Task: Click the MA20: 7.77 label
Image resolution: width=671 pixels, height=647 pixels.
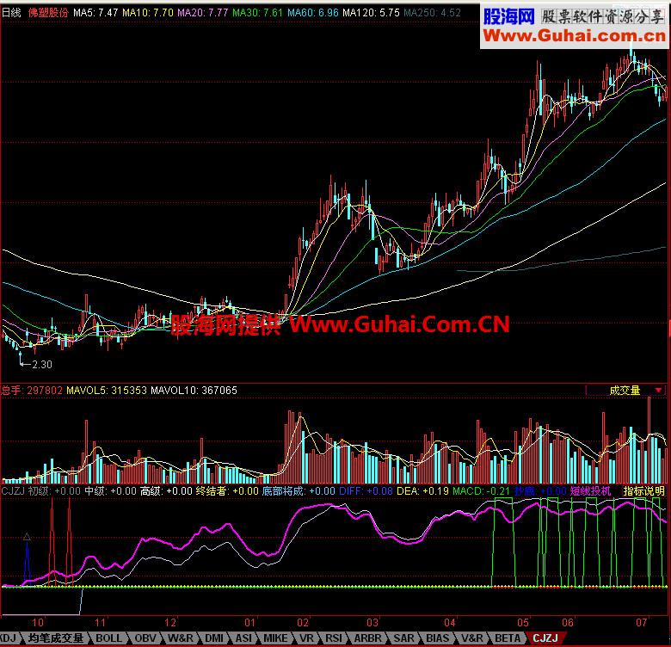Action: point(203,13)
